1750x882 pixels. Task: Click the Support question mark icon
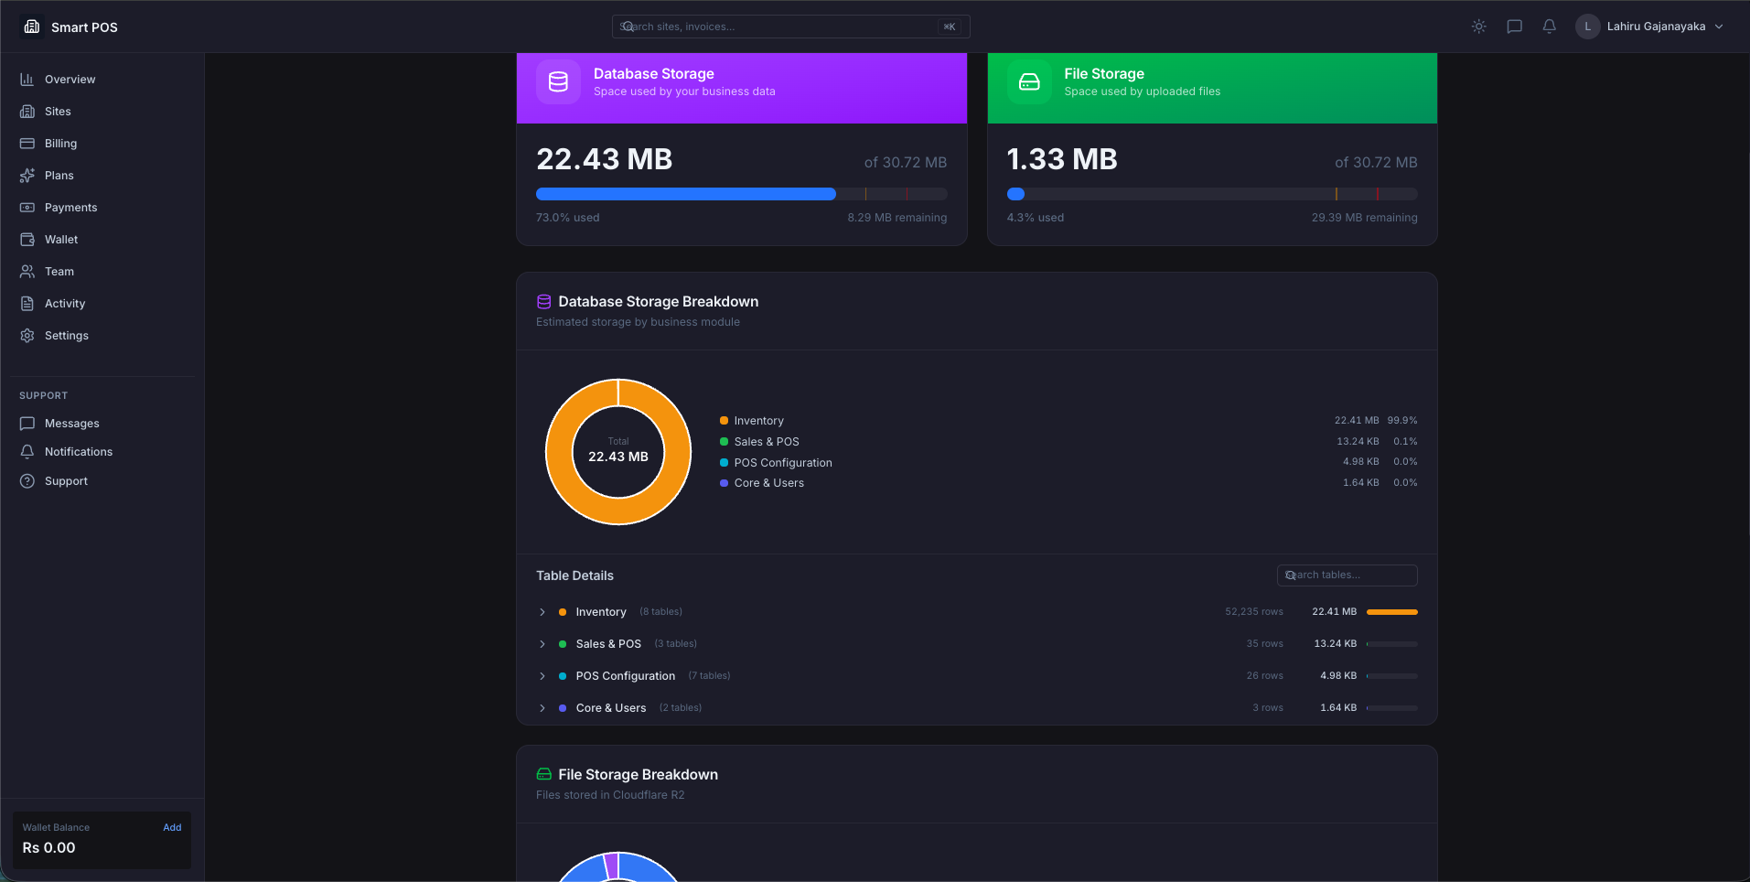27,481
